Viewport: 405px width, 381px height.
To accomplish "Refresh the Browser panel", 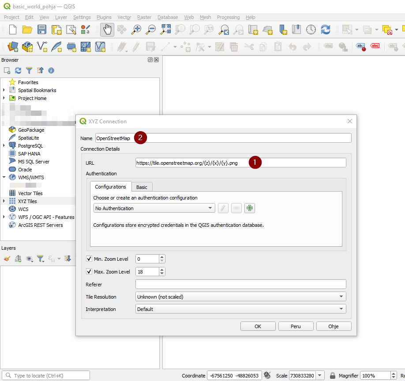I will (x=18, y=70).
